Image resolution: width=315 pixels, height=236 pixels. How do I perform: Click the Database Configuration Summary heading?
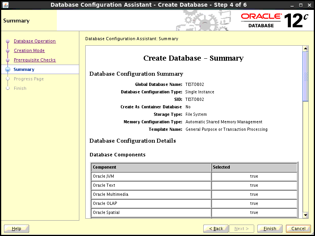tap(136, 74)
